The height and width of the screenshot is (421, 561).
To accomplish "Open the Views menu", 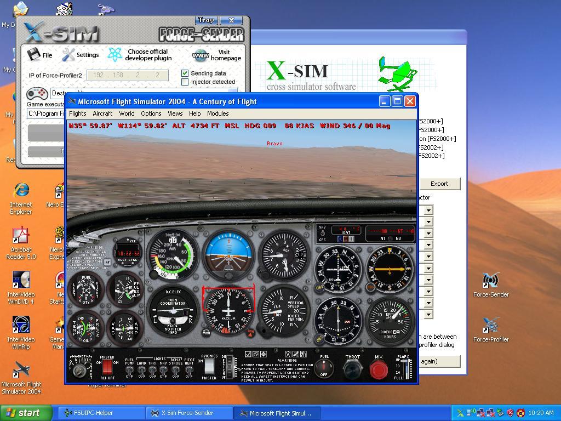I will [175, 113].
